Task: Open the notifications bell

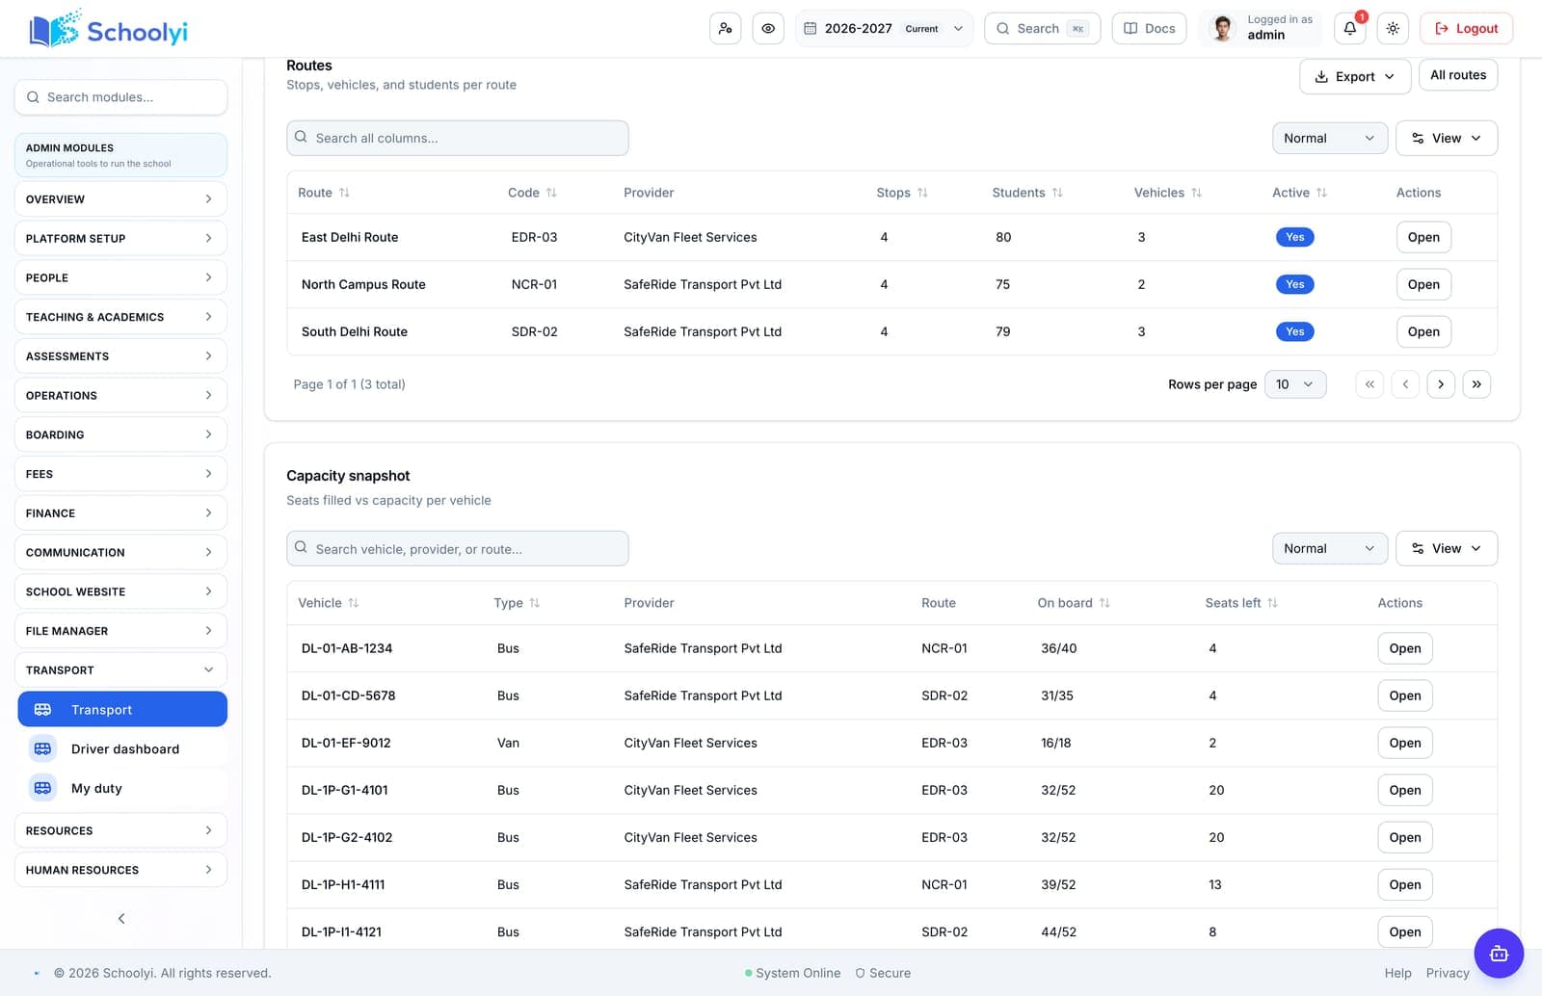Action: (1350, 29)
